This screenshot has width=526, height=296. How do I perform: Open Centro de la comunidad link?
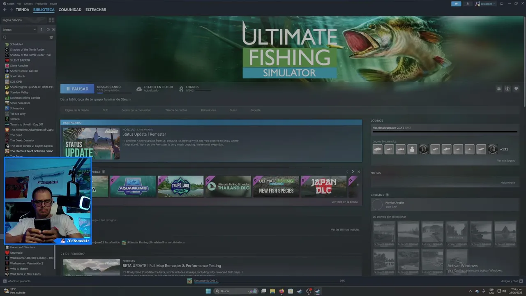click(136, 110)
